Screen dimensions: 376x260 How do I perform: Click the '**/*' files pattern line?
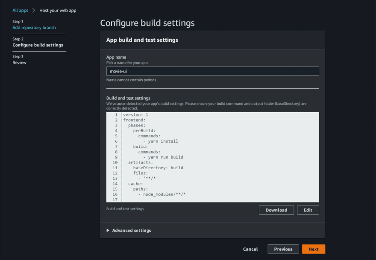148,178
